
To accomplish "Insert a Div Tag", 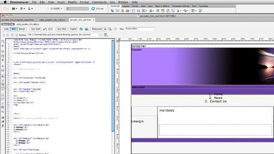I will (x=138, y=11).
